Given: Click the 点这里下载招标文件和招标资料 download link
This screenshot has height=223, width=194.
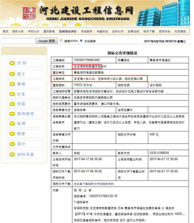Looking at the screenshot, I should coord(94,184).
